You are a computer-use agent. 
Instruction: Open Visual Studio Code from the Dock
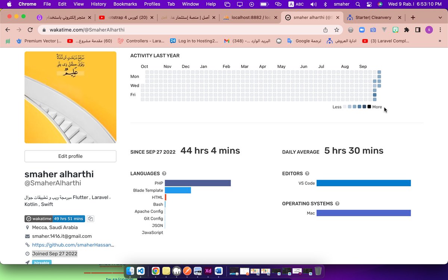[x=140, y=271]
